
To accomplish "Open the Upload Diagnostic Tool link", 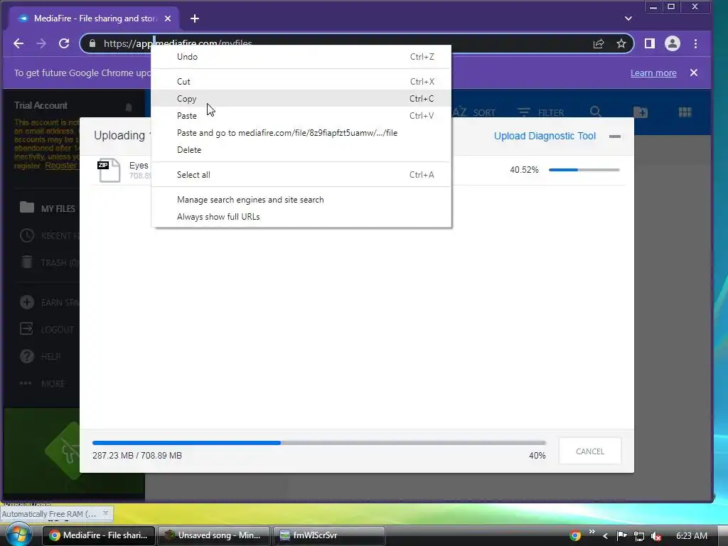I will [545, 136].
